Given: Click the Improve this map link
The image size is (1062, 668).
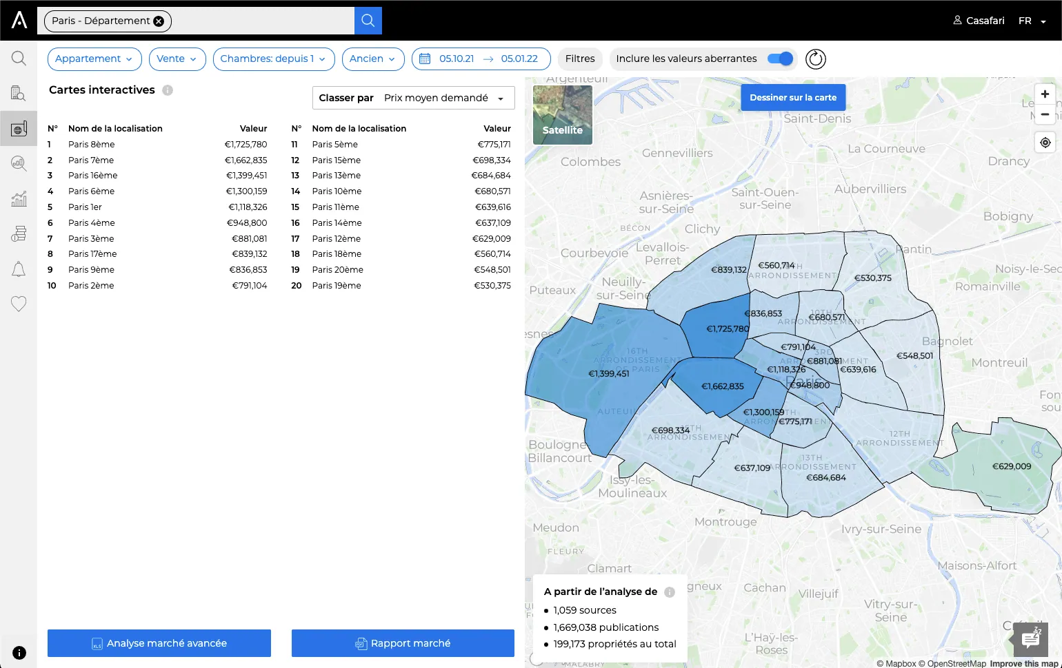Looking at the screenshot, I should pyautogui.click(x=1024, y=663).
